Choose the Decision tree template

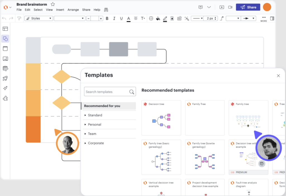161,118
